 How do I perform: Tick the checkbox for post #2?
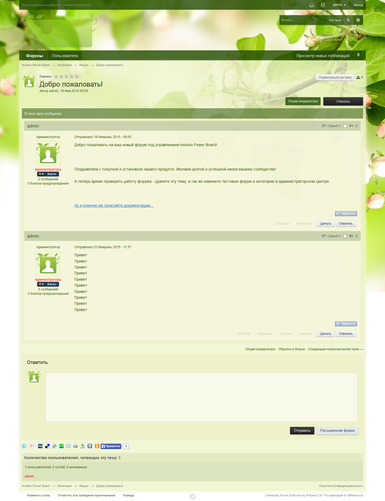tap(345, 236)
